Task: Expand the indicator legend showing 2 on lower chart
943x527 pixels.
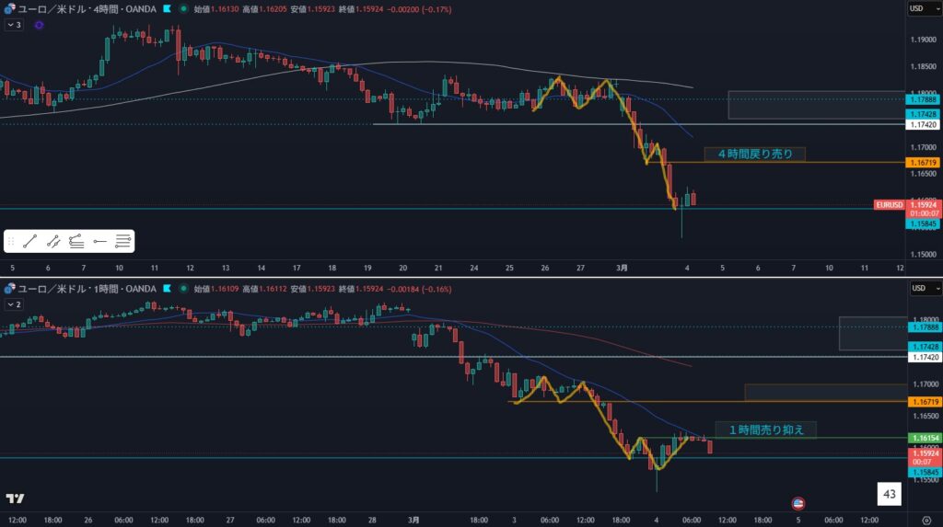Action: [x=14, y=304]
